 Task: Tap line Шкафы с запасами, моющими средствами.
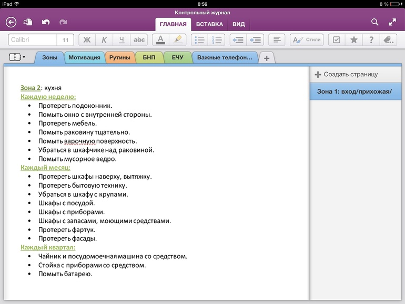click(105, 221)
